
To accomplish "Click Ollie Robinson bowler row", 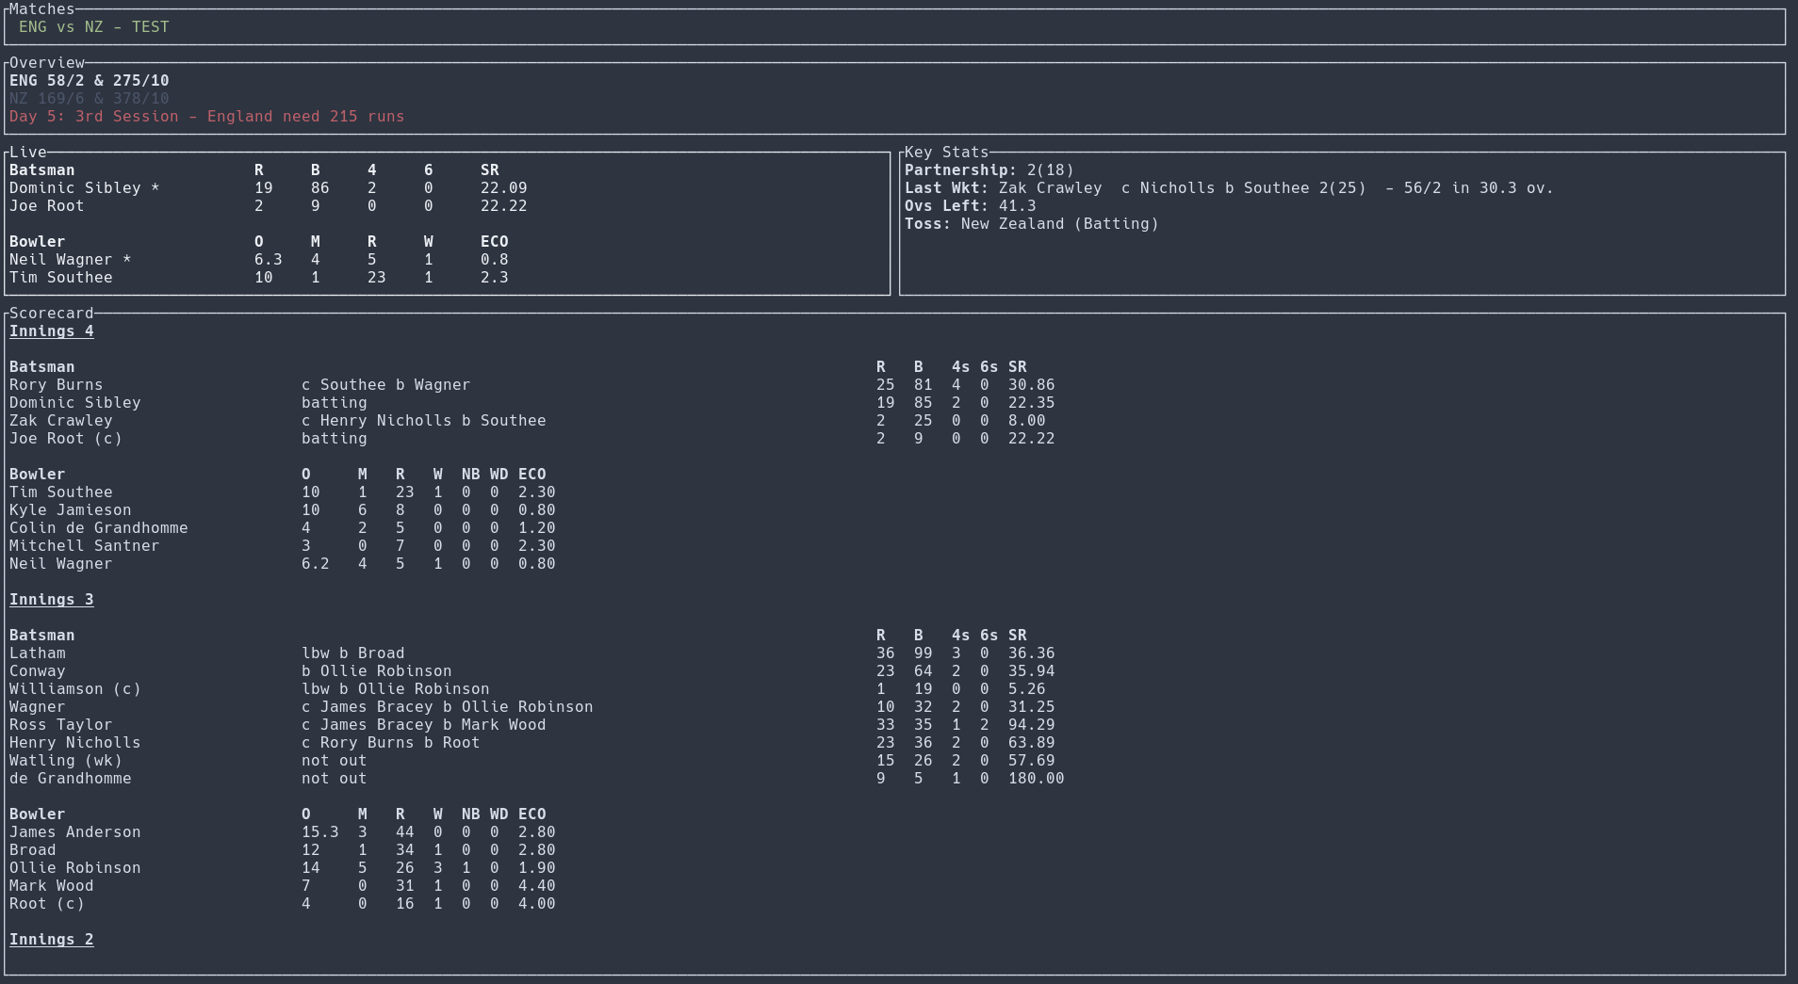I will click(x=283, y=868).
